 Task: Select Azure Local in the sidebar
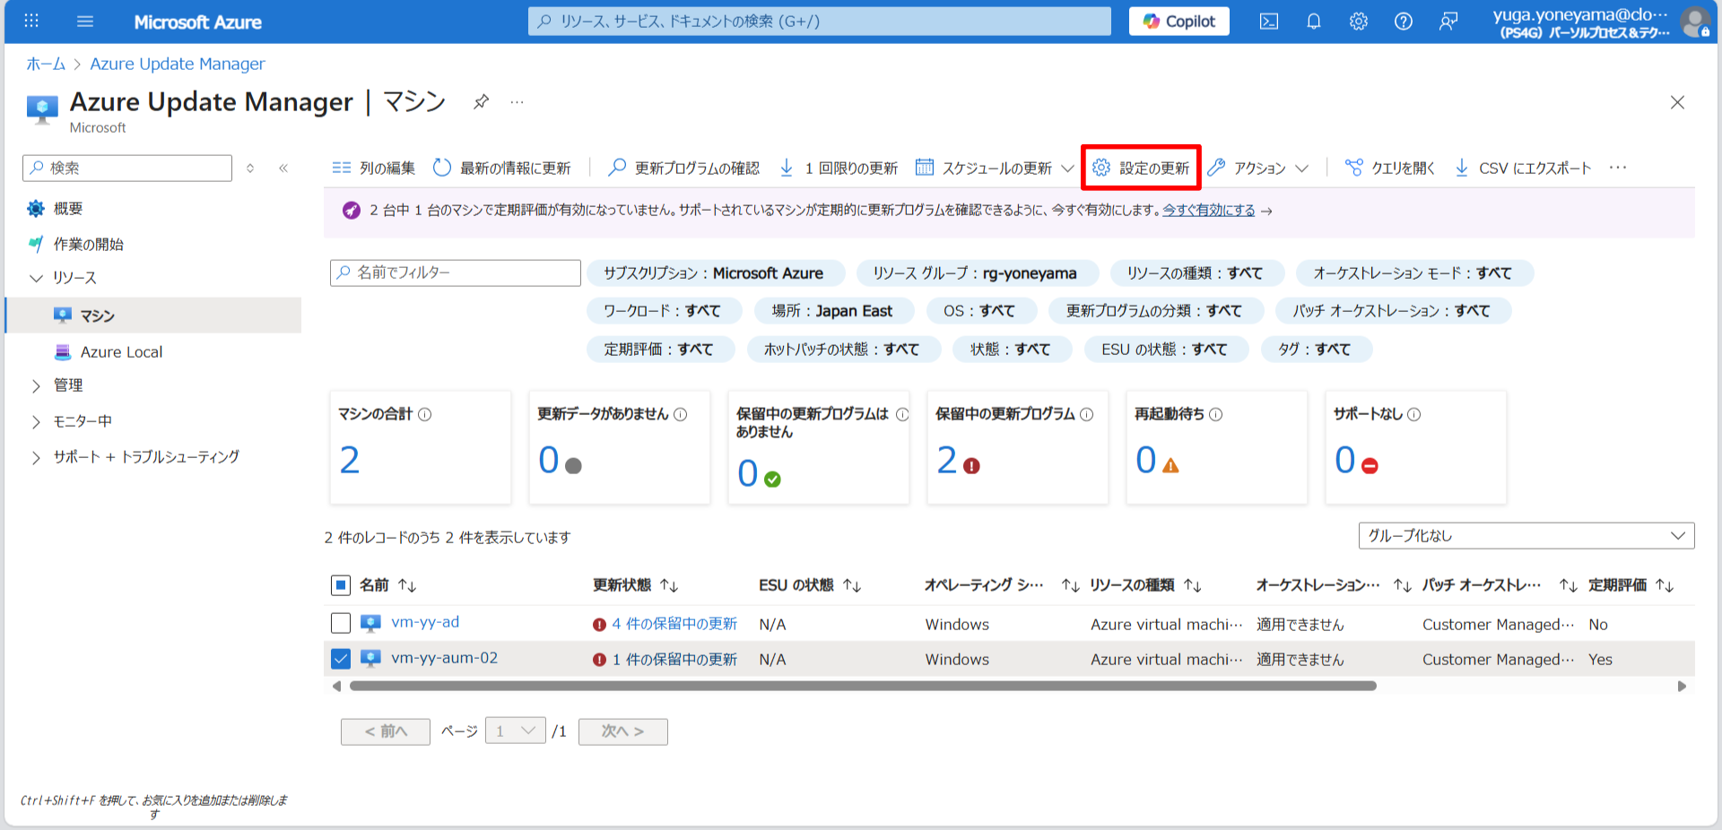(x=120, y=351)
